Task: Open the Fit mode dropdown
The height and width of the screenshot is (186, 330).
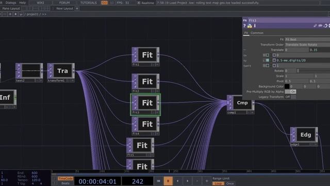Action: (307, 39)
